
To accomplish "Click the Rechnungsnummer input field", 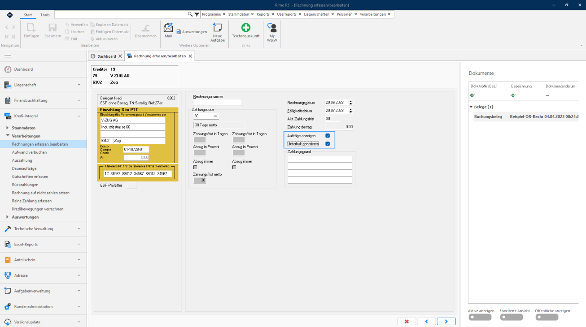I will point(218,103).
